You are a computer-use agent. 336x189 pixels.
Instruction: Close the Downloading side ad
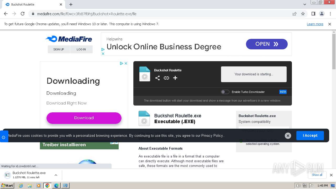point(126,63)
